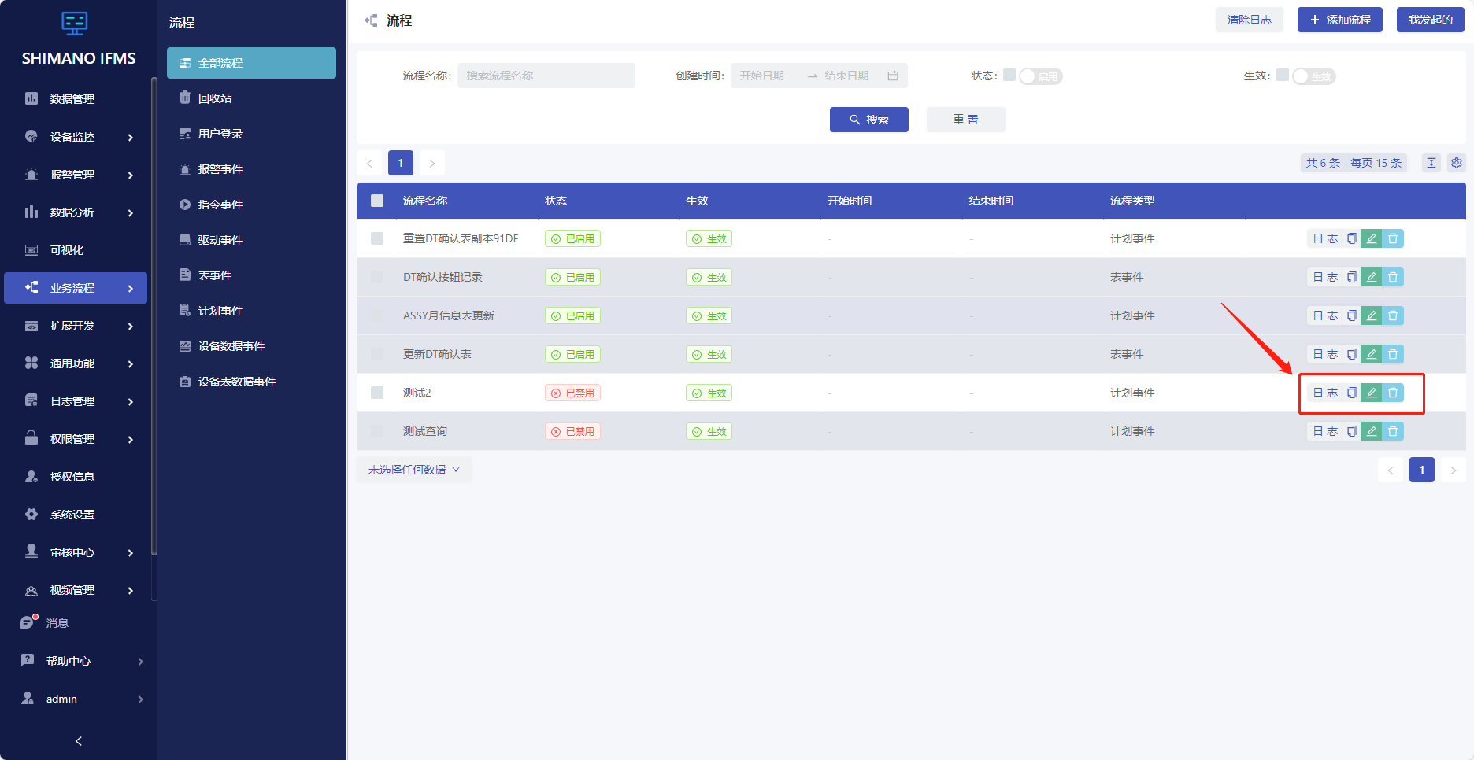Copy the 重置DT确认表副本91DF flow
1474x760 pixels.
click(x=1352, y=238)
